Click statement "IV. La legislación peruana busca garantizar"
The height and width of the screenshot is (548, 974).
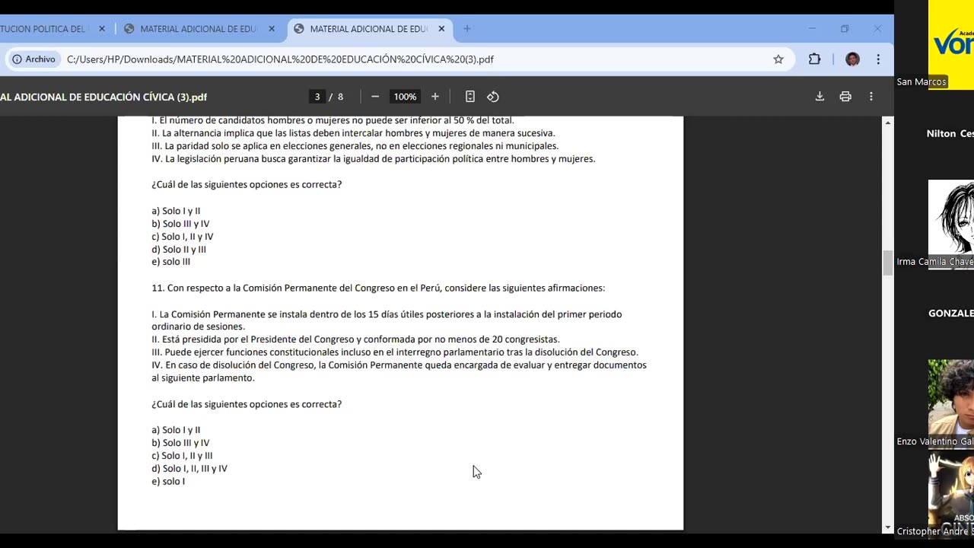pos(373,159)
